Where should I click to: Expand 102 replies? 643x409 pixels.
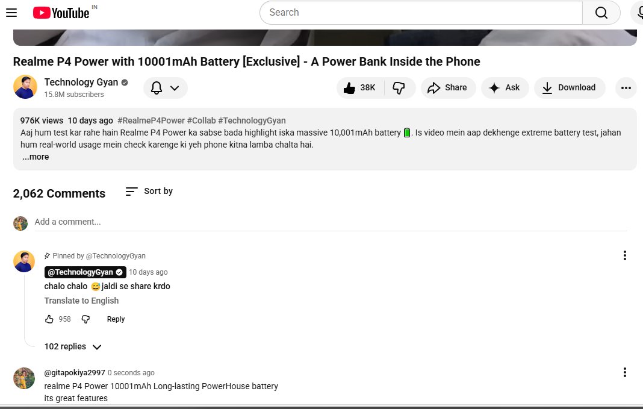(73, 346)
